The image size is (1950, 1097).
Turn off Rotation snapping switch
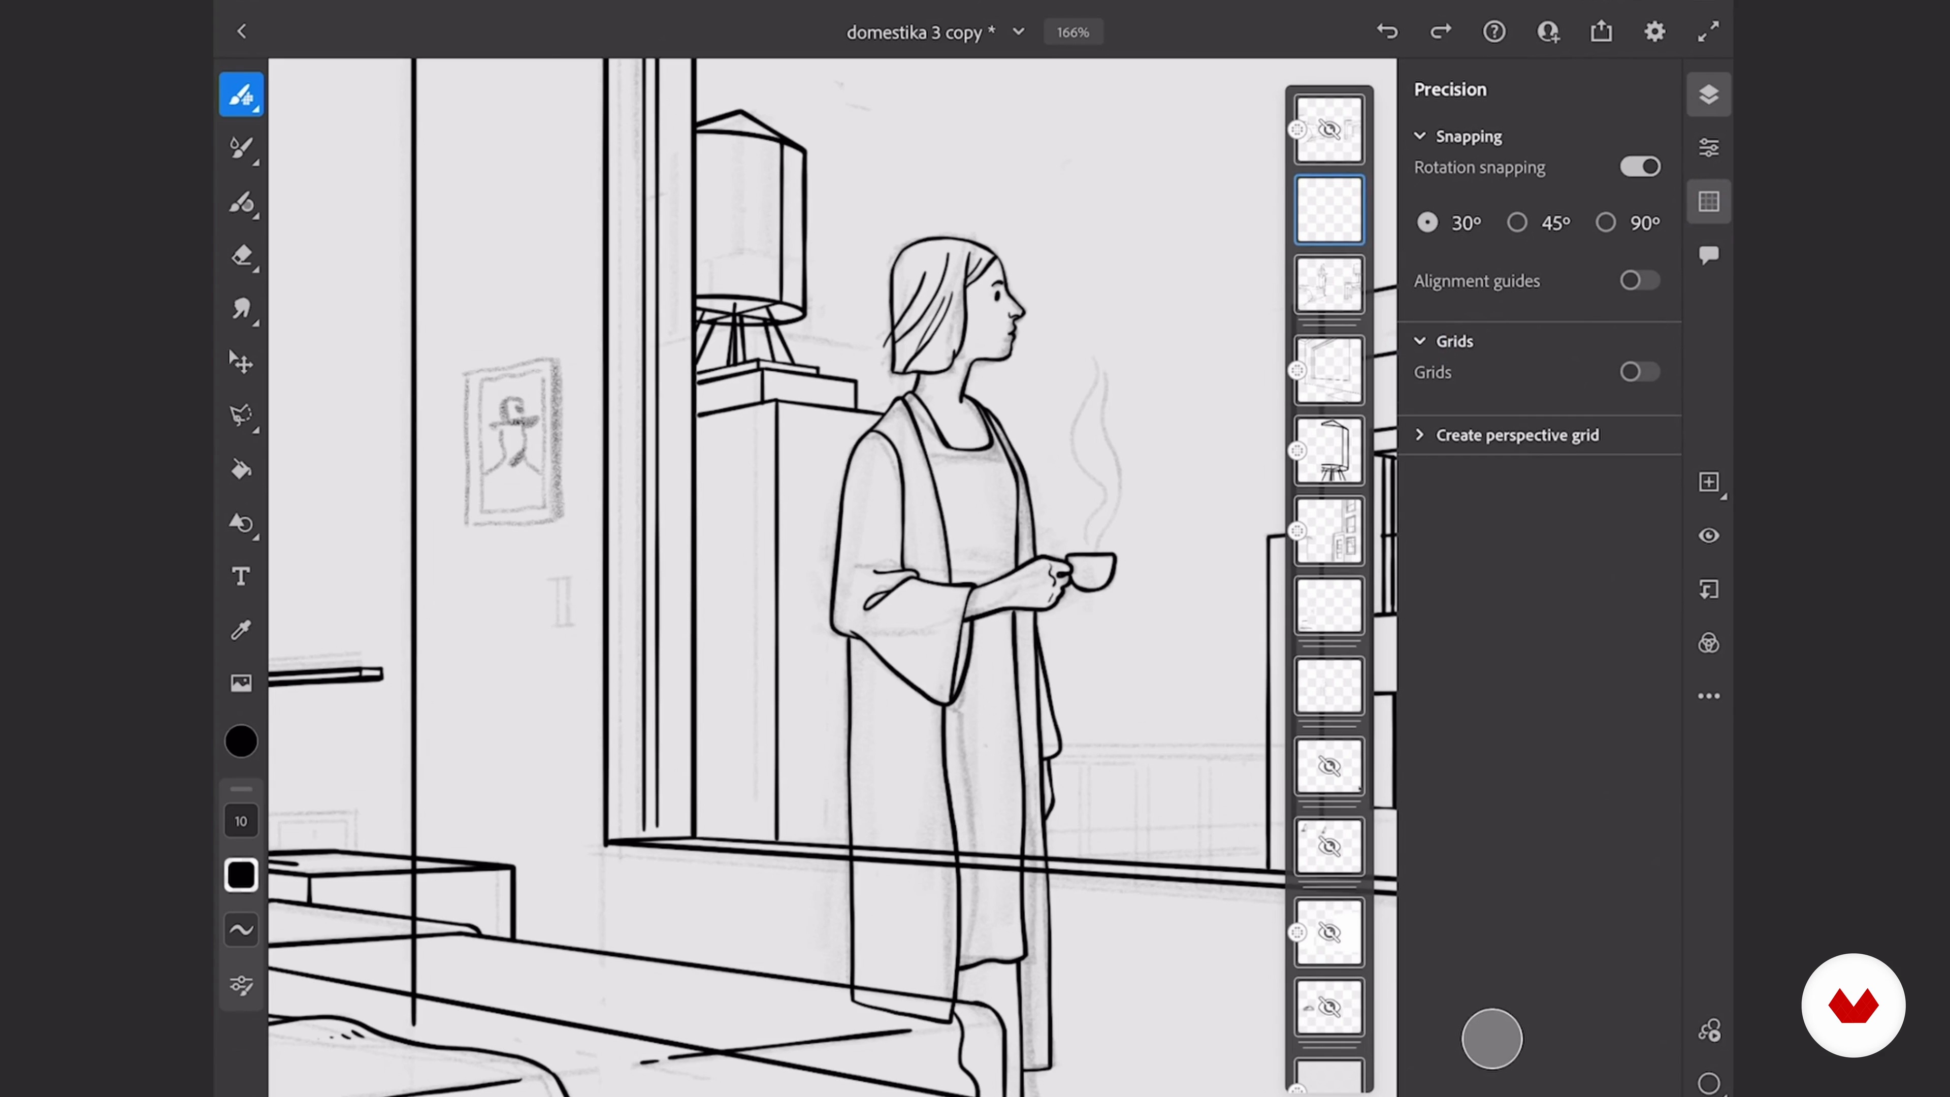pyautogui.click(x=1640, y=167)
